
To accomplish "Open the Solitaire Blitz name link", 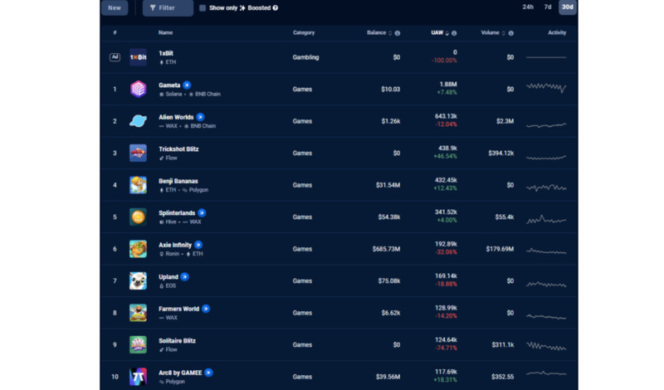I will [x=178, y=341].
